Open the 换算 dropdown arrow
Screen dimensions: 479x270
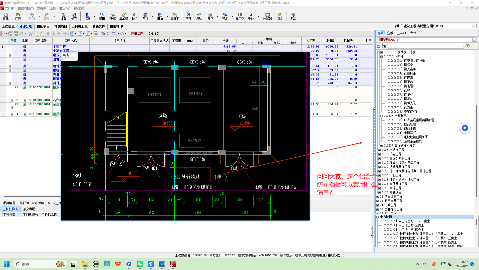[x=95, y=16]
